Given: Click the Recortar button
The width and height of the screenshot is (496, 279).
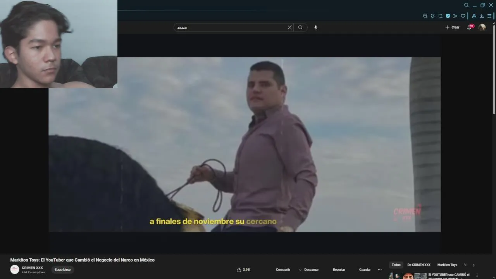Looking at the screenshot, I should click(x=339, y=270).
